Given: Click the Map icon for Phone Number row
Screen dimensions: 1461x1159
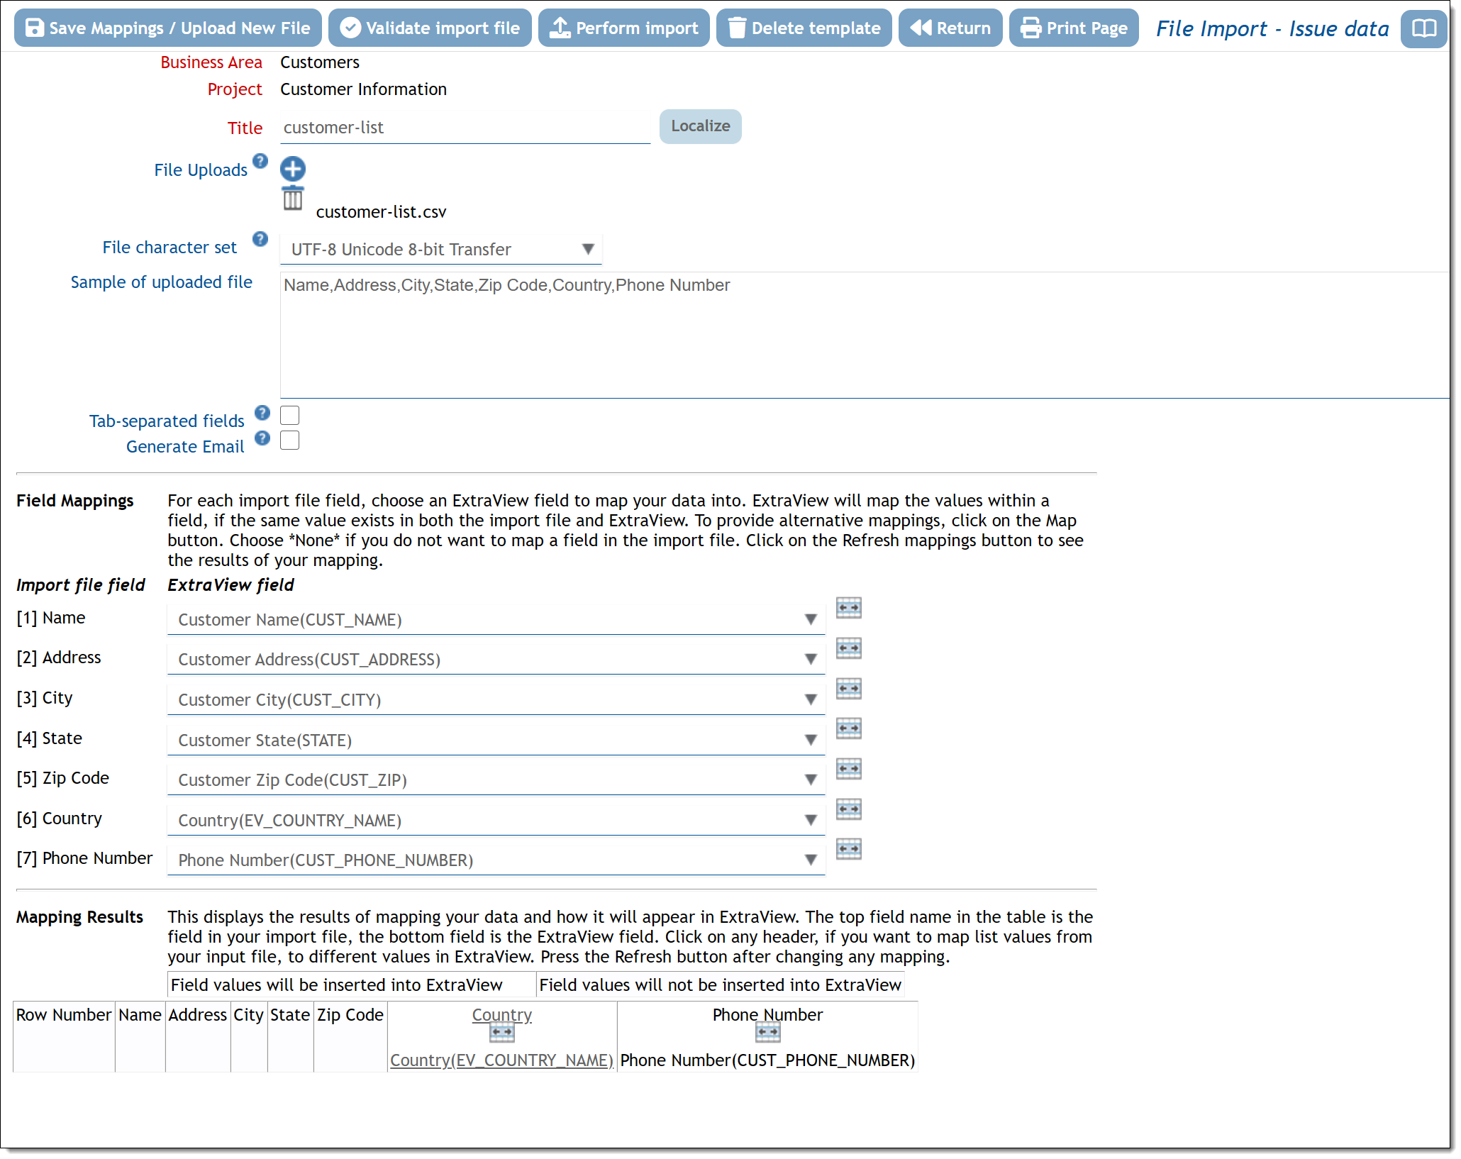Looking at the screenshot, I should (x=848, y=849).
